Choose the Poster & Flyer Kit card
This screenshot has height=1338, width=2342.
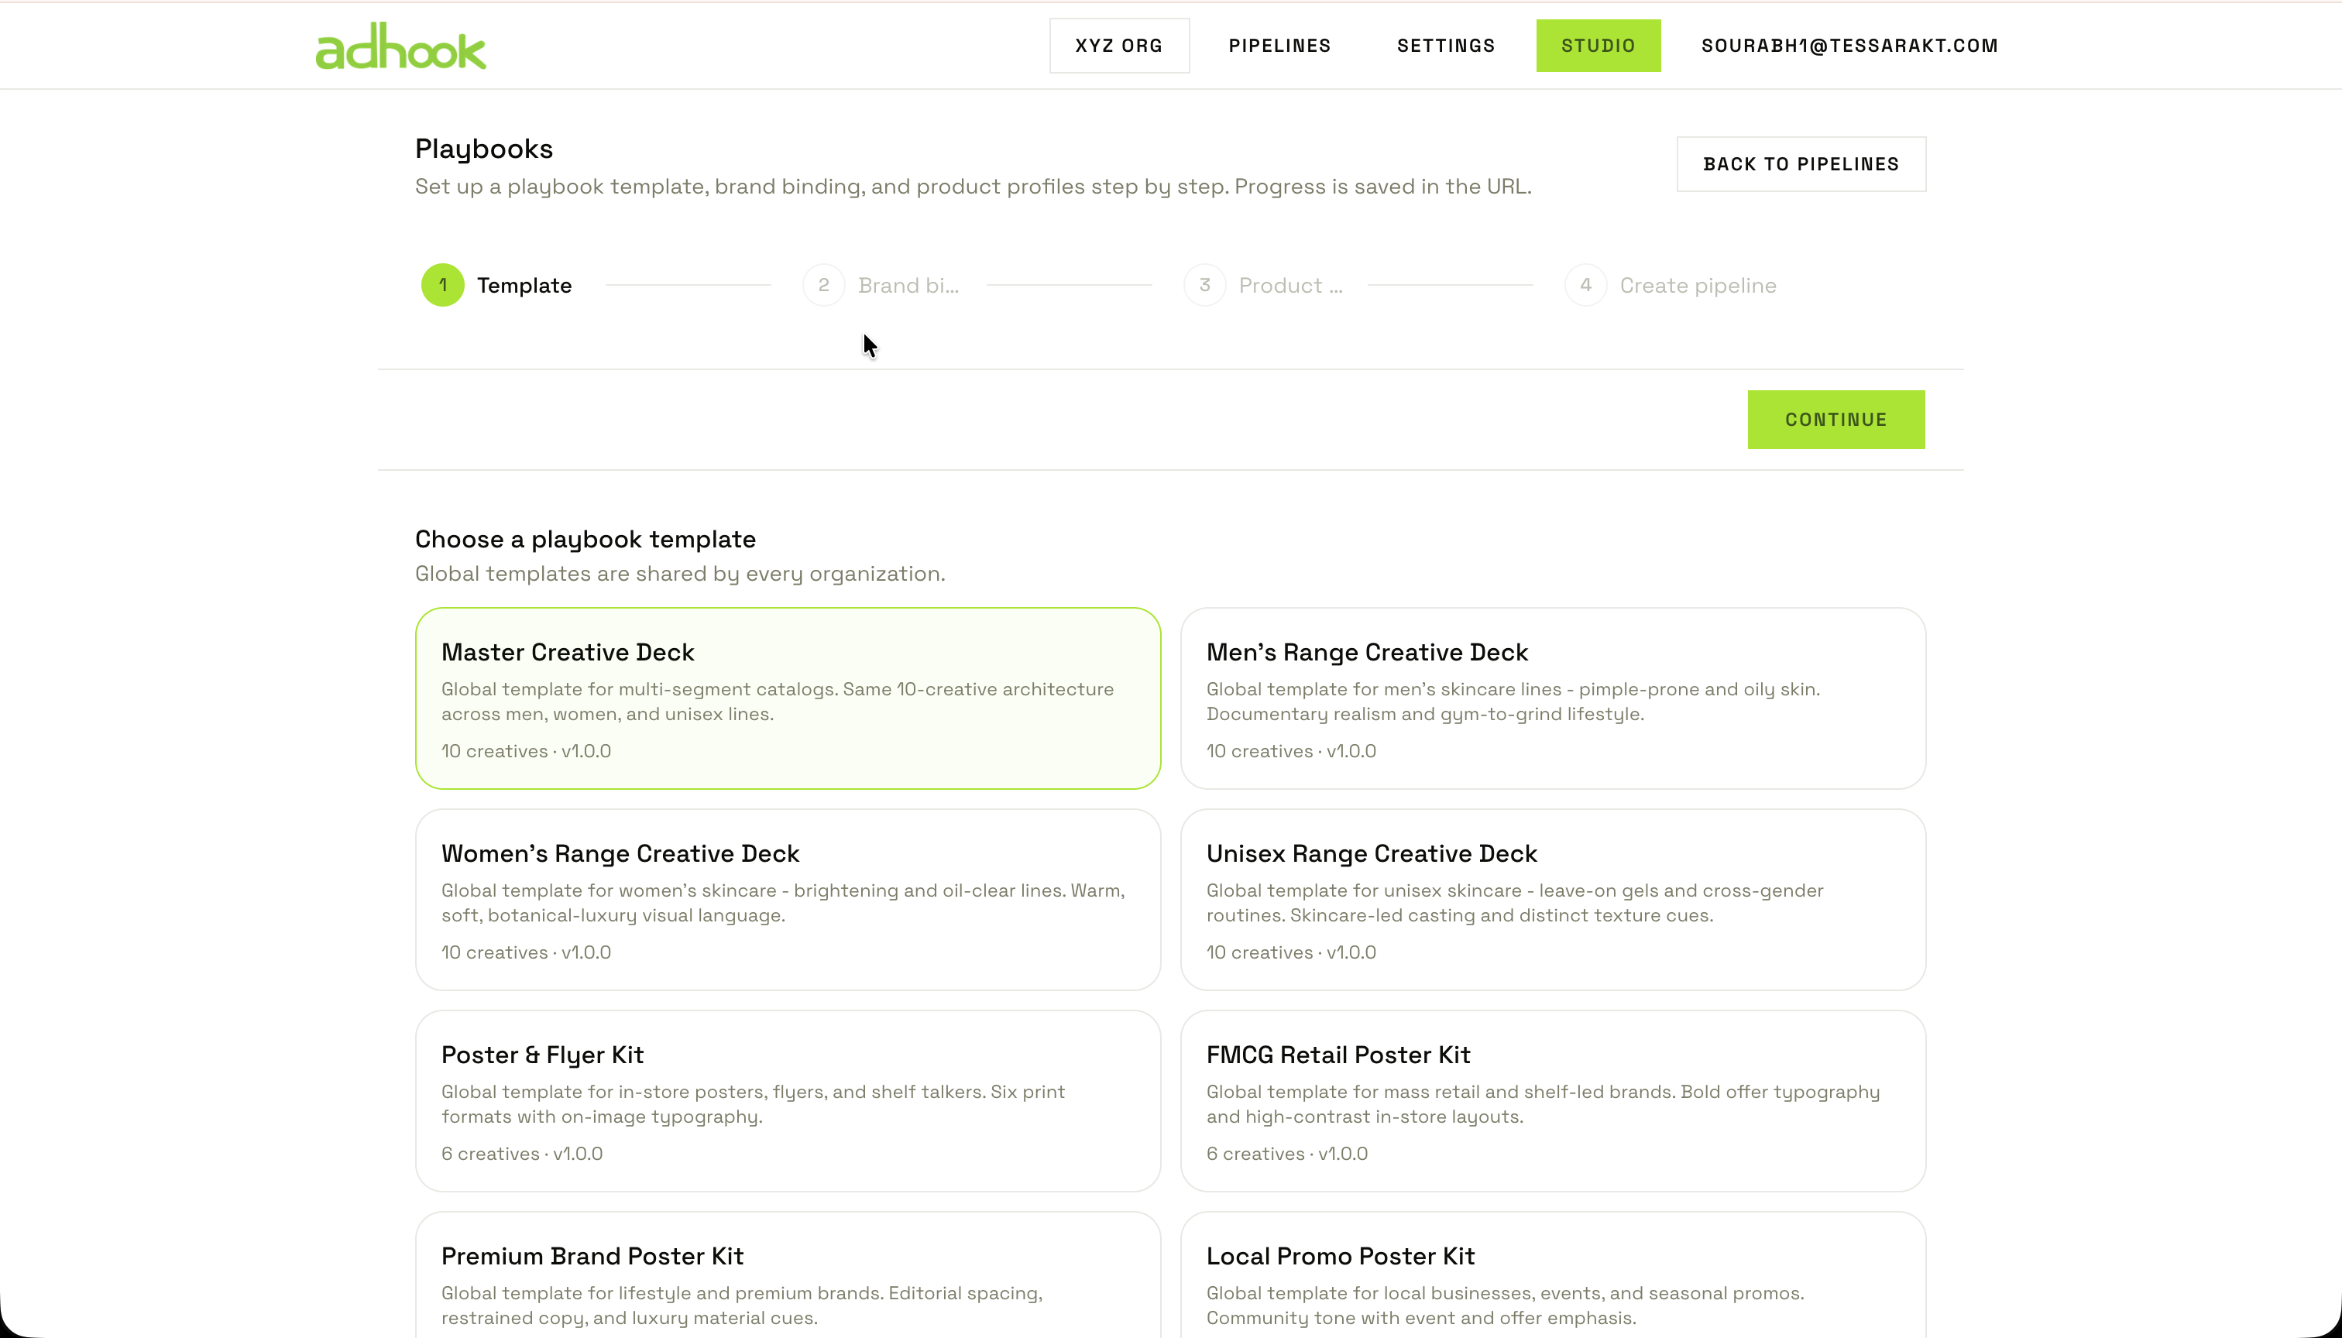[x=788, y=1101]
